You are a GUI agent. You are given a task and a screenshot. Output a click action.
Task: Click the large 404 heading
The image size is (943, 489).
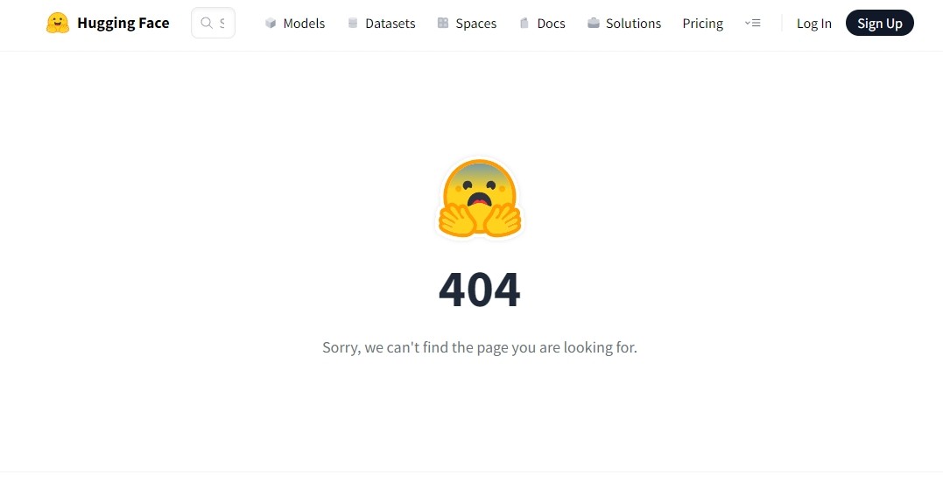pos(479,290)
